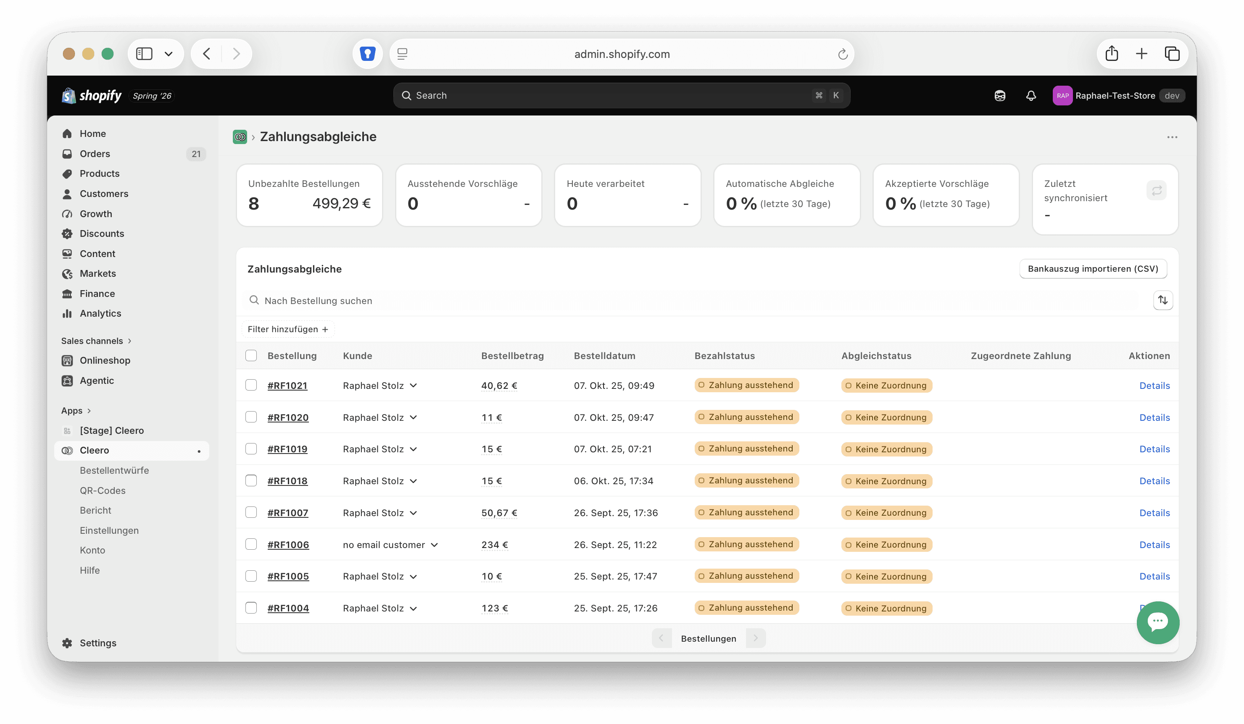
Task: Click the sort arrows icon button
Action: (x=1162, y=300)
